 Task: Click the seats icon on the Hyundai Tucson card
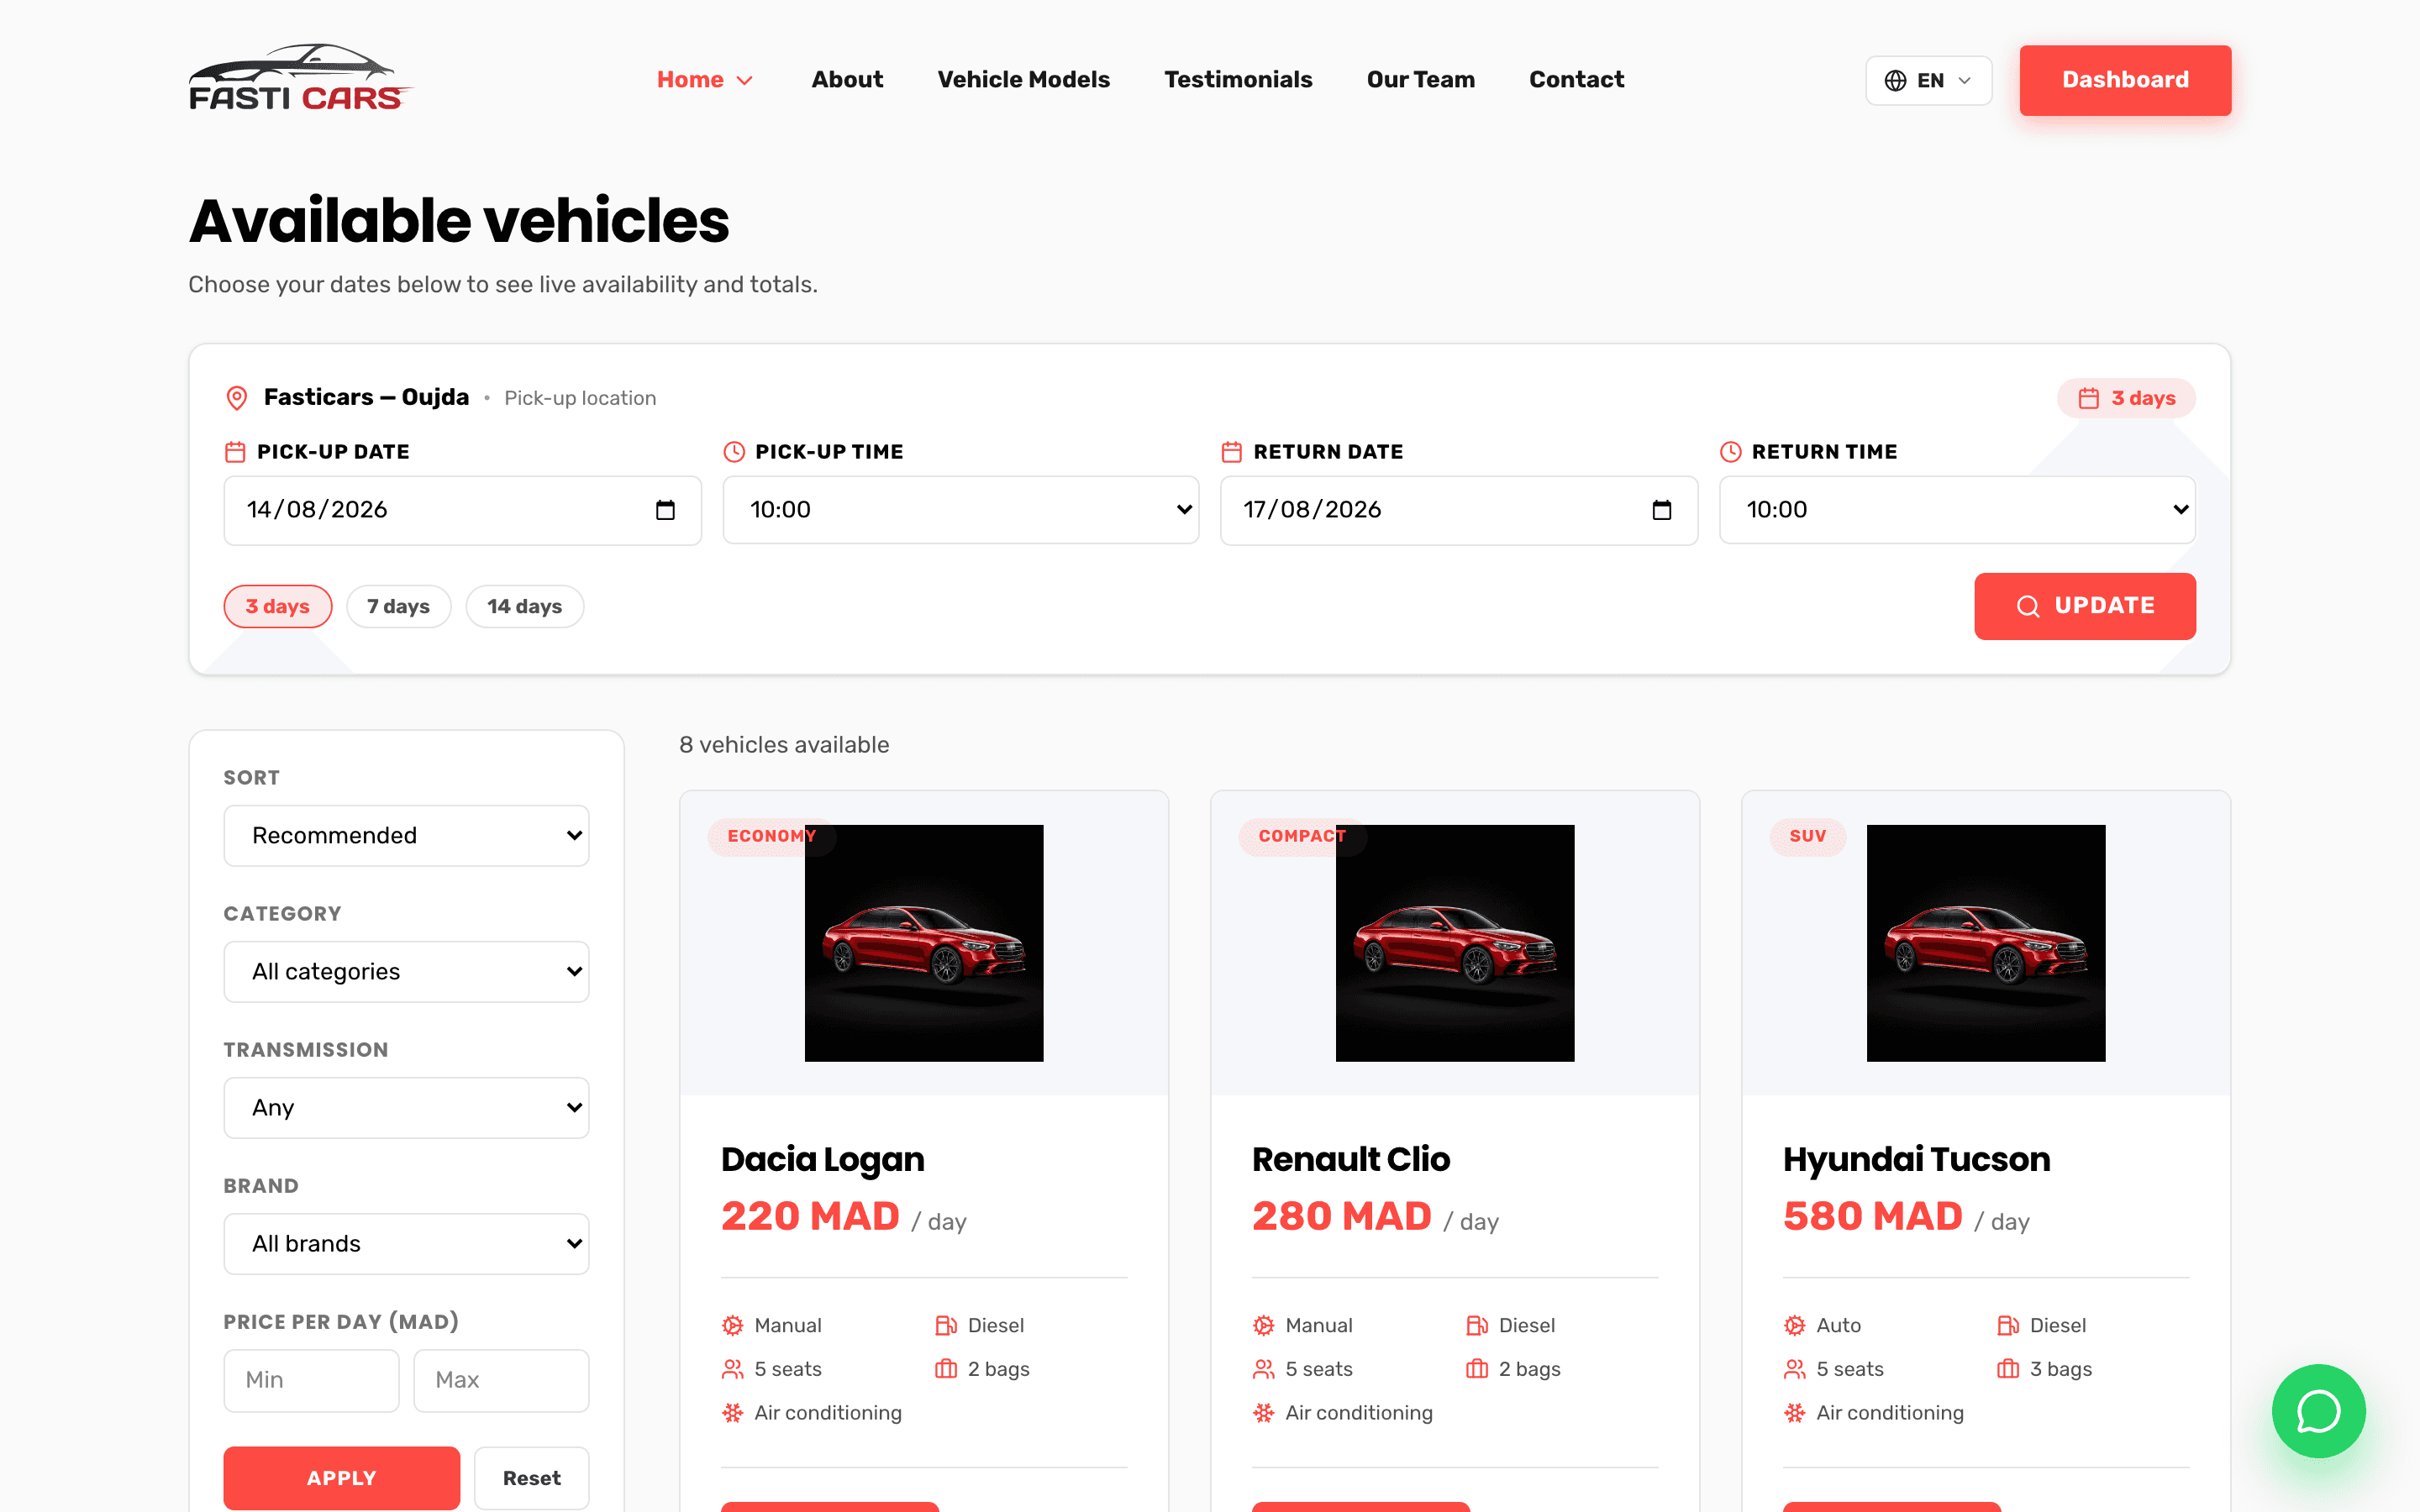tap(1794, 1369)
